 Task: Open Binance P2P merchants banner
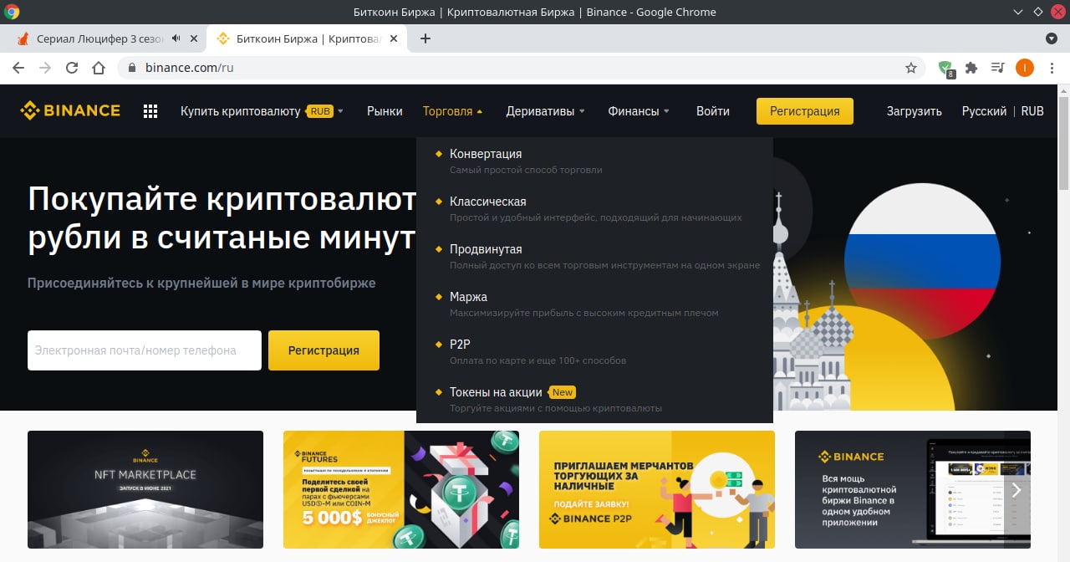(657, 489)
